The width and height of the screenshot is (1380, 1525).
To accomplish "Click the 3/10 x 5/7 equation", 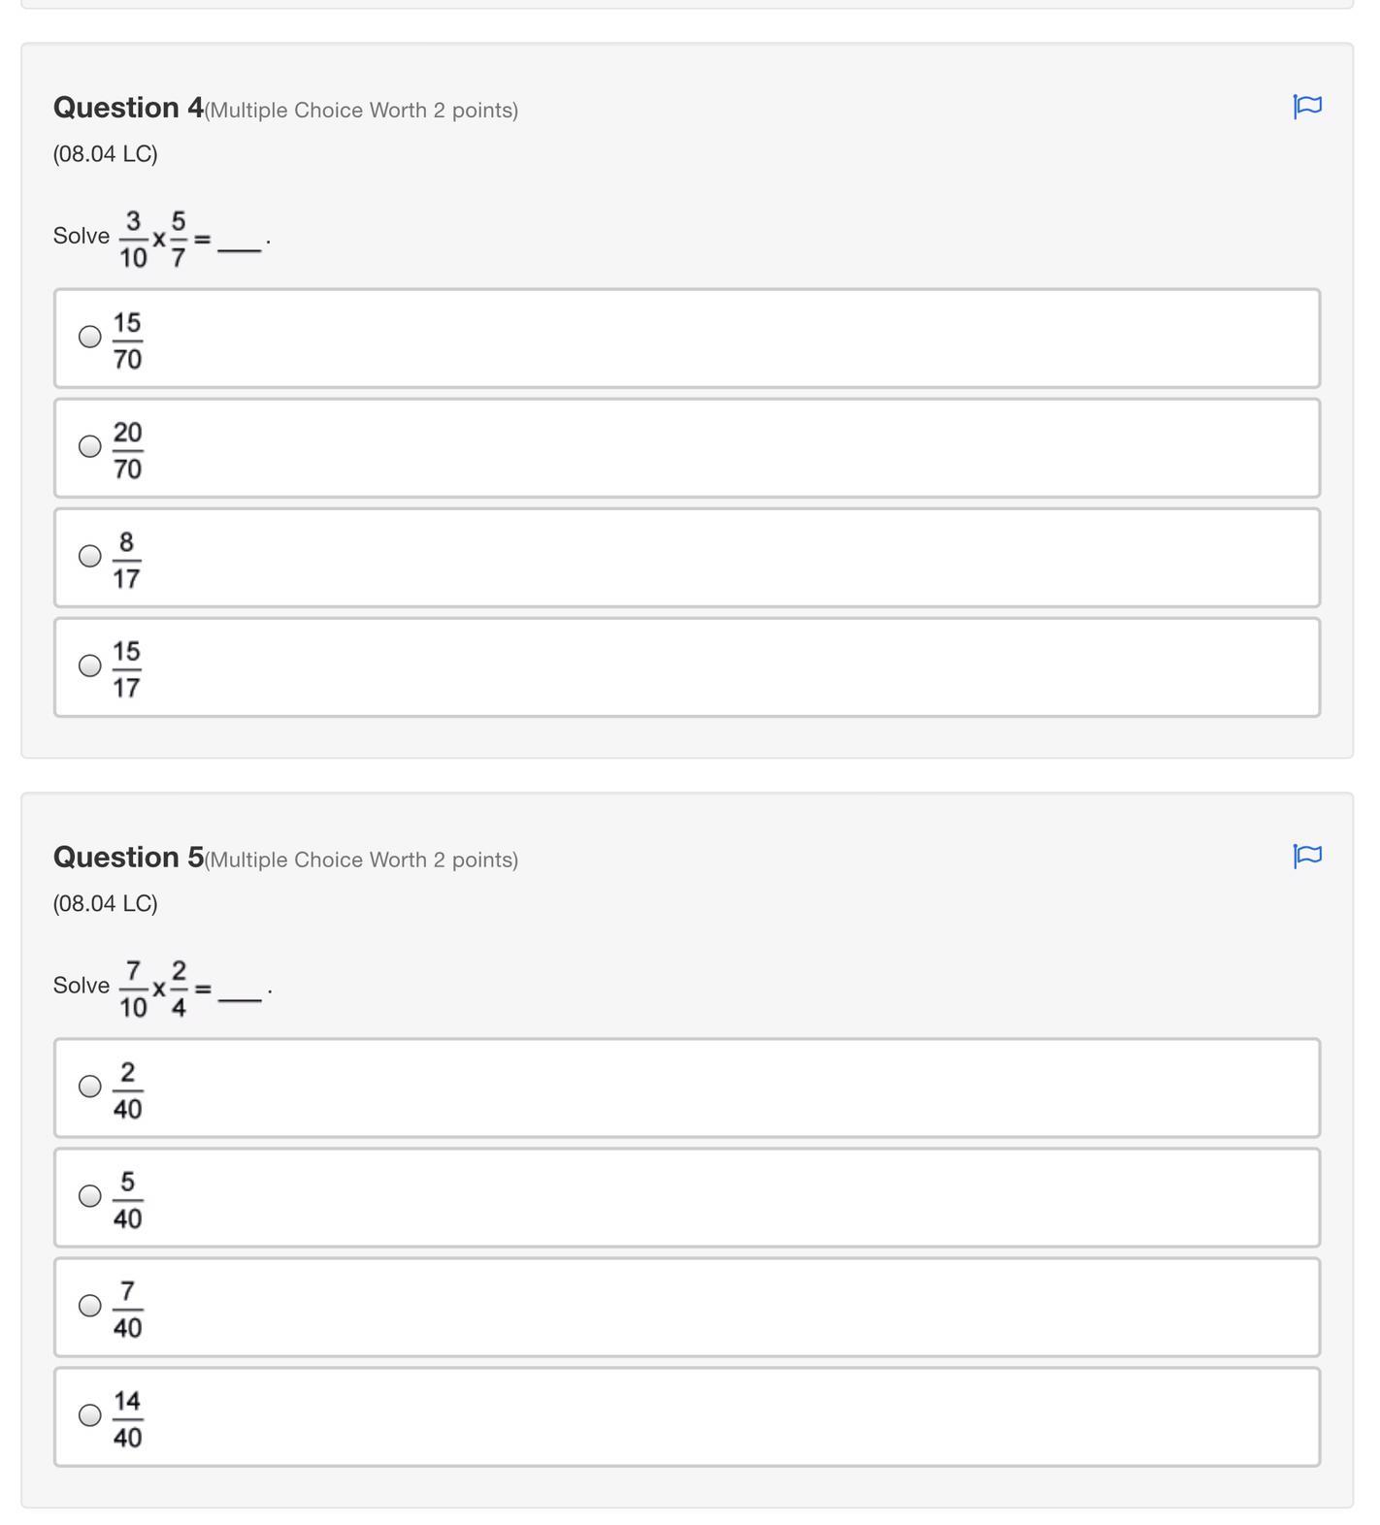I will pyautogui.click(x=163, y=238).
